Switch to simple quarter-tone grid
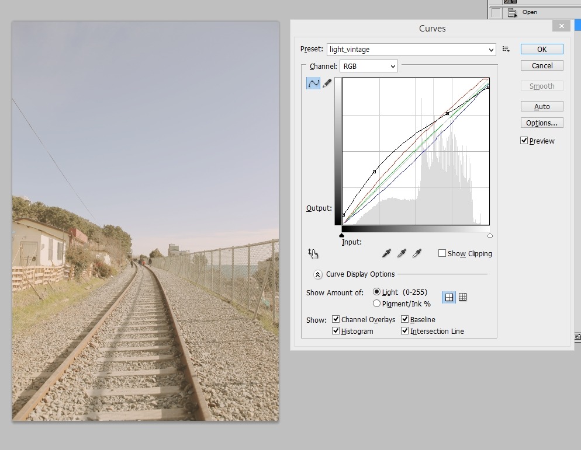581x450 pixels. [x=449, y=297]
